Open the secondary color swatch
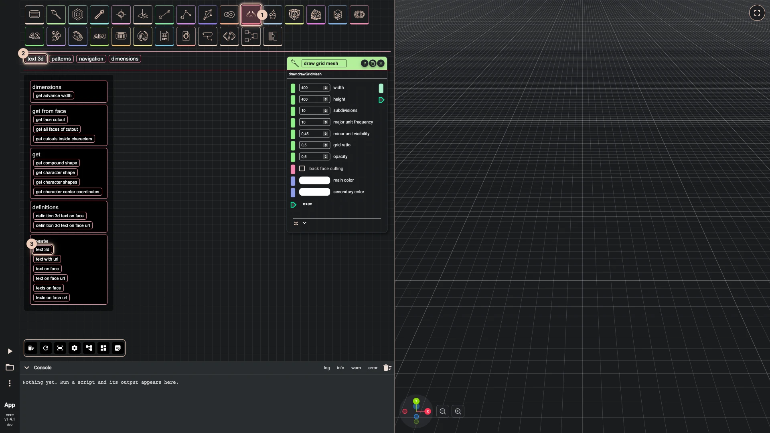 point(314,192)
